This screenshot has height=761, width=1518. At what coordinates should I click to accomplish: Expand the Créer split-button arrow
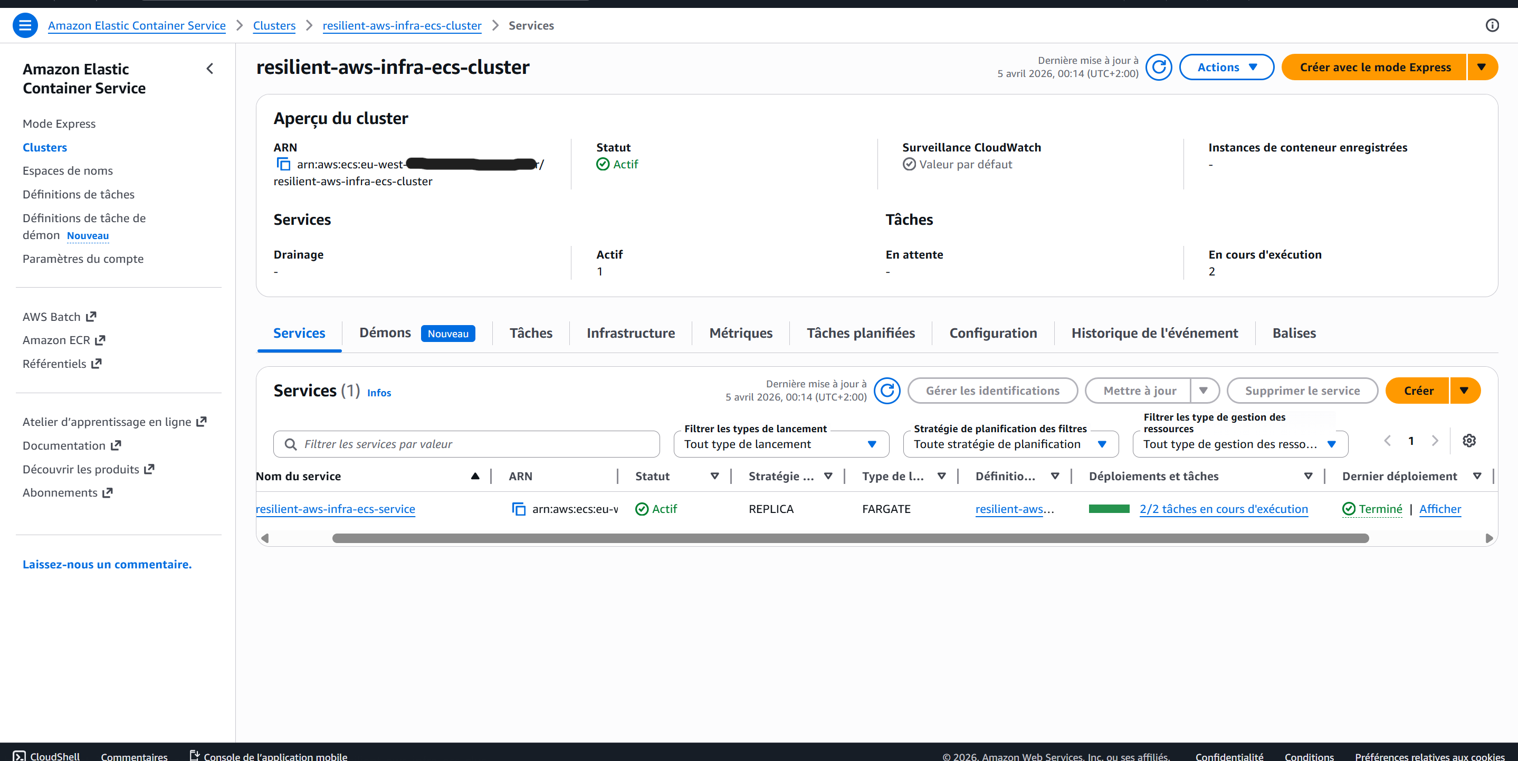point(1464,391)
